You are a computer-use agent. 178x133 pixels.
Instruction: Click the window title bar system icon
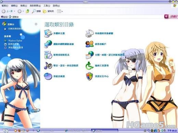pyautogui.click(x=2, y=2)
